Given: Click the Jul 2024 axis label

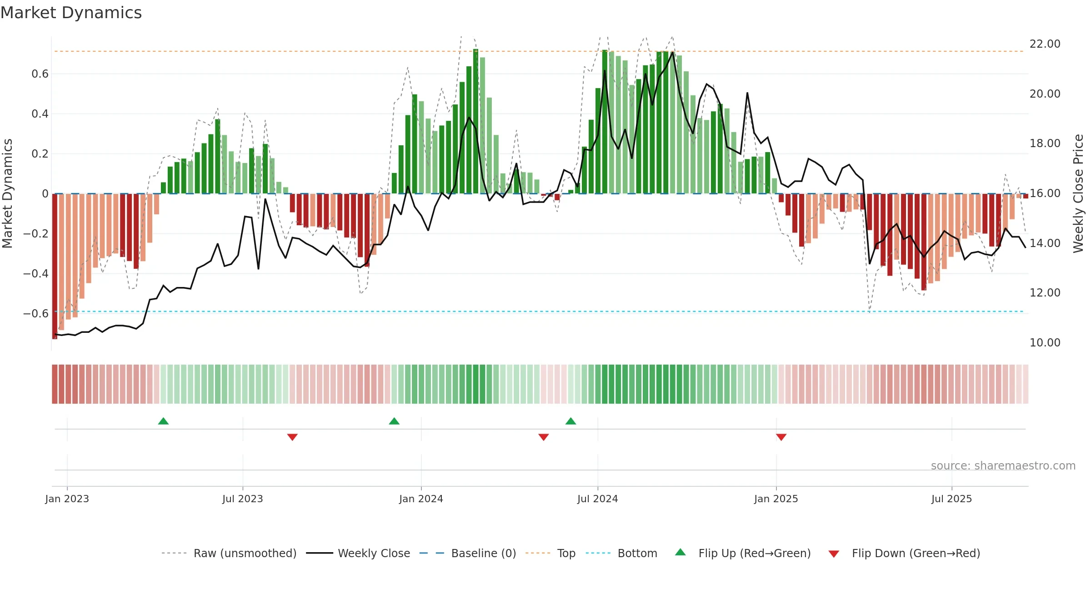Looking at the screenshot, I should pyautogui.click(x=598, y=499).
